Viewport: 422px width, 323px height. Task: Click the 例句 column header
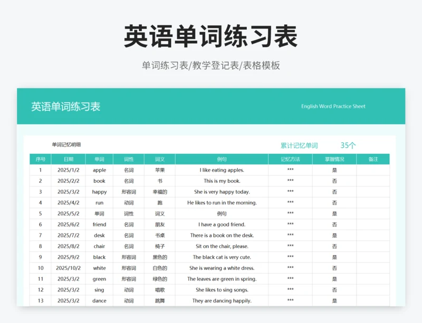(222, 159)
